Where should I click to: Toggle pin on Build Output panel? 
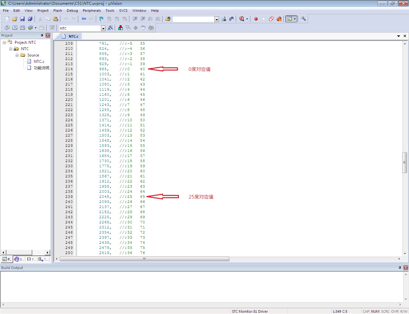pos(400,268)
